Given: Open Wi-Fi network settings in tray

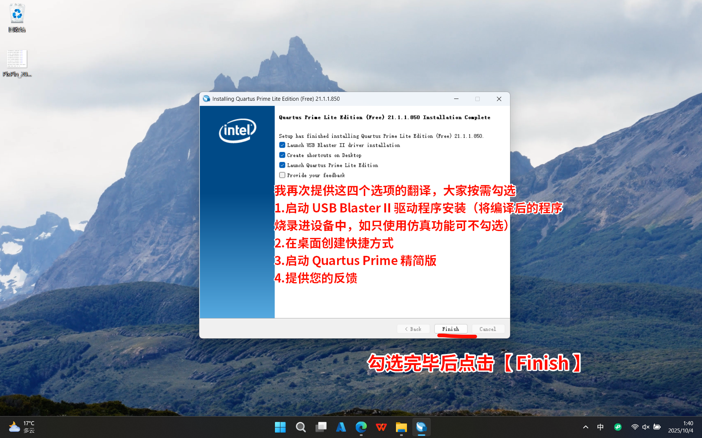Looking at the screenshot, I should [635, 427].
